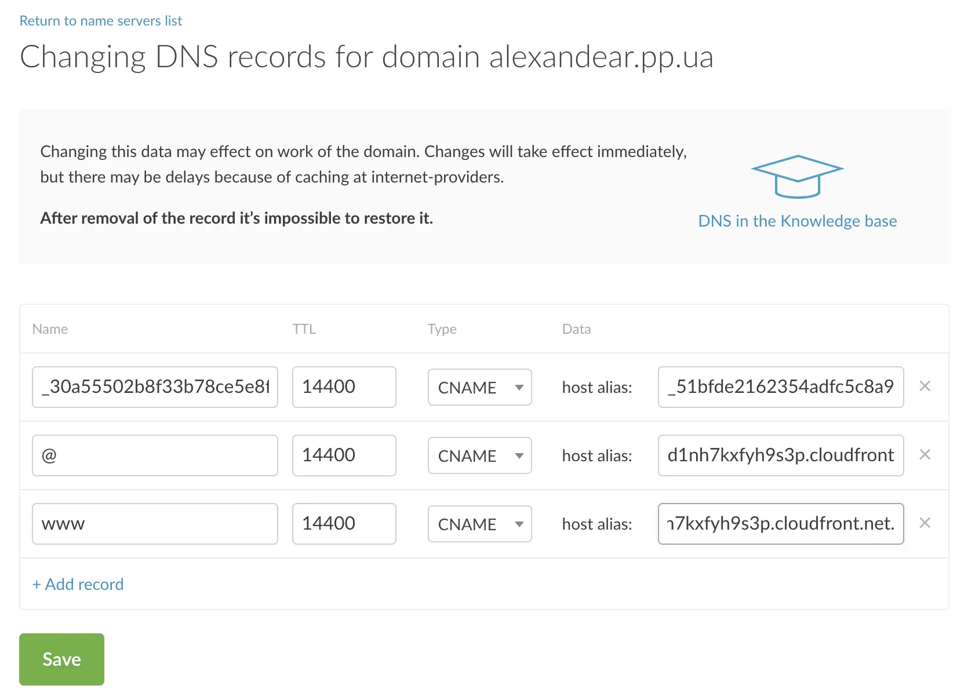975x700 pixels.
Task: Expand the Type dropdown of @ record
Action: pos(479,455)
